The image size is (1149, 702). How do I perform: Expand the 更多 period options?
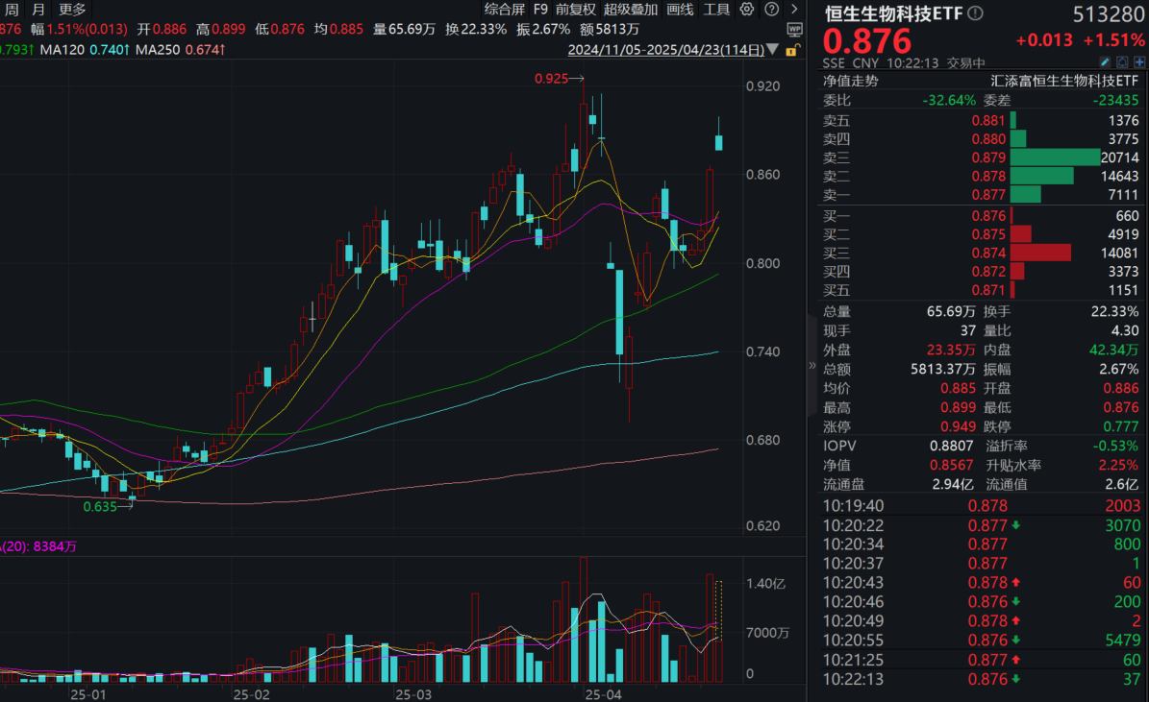tap(72, 10)
